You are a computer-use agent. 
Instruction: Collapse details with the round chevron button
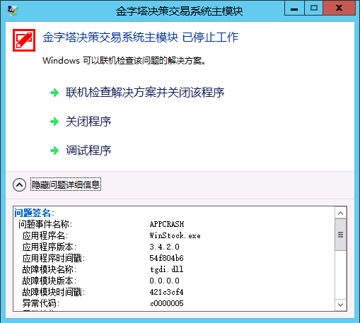coord(19,184)
